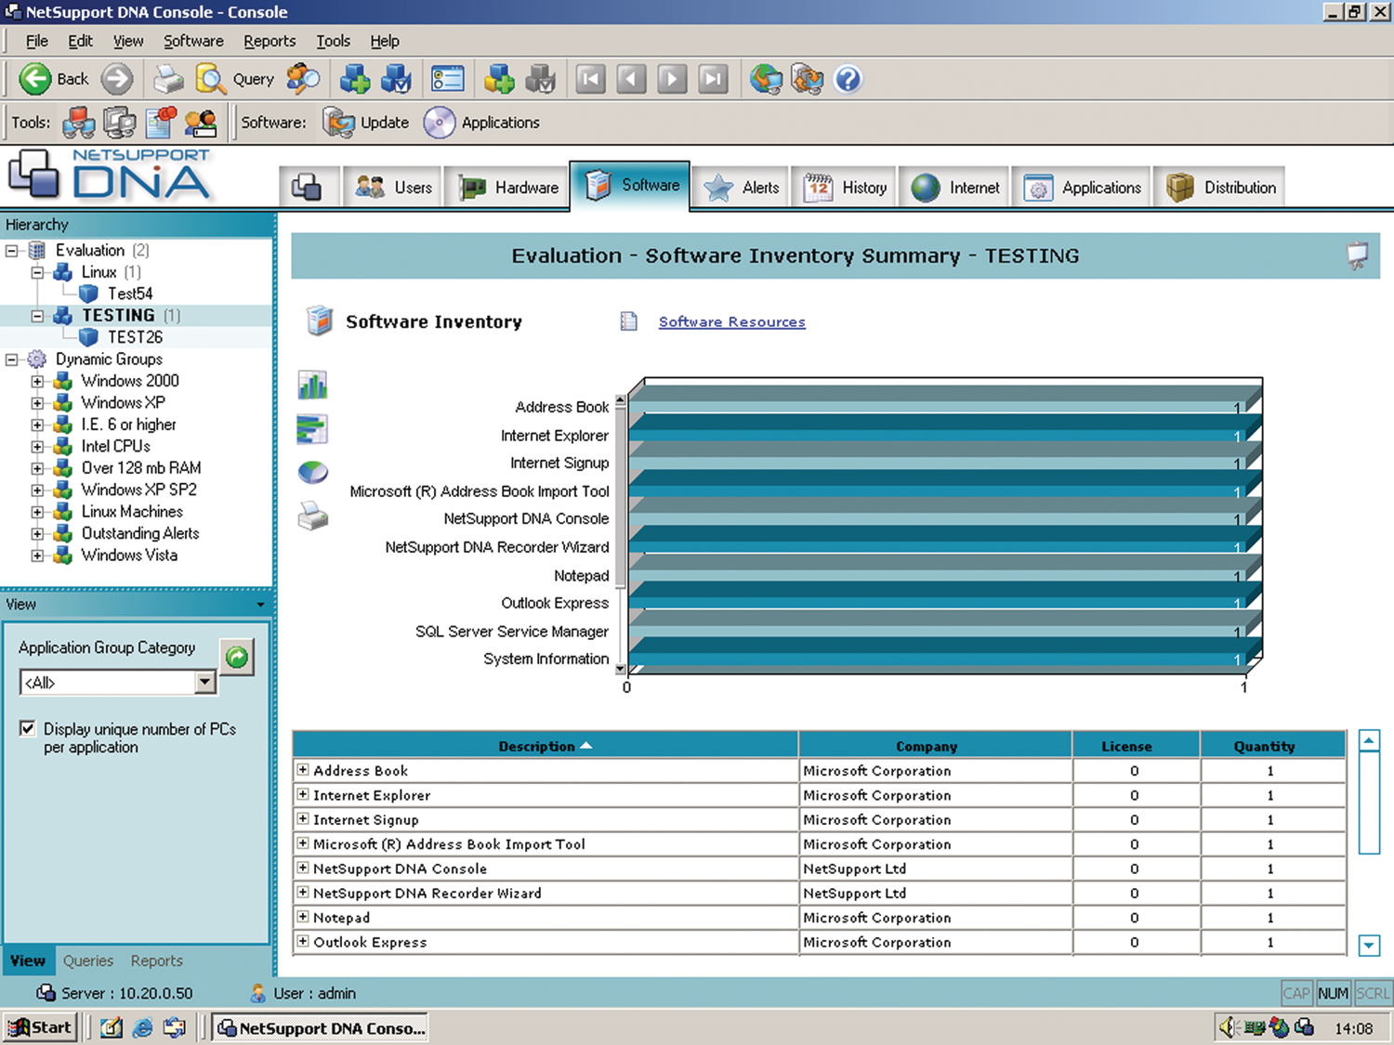Image resolution: width=1394 pixels, height=1045 pixels.
Task: Switch to the Hardware tab
Action: pyautogui.click(x=509, y=188)
